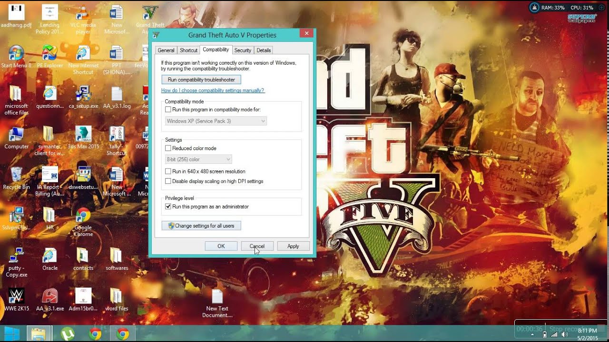
Task: Open the contacts folder
Action: pyautogui.click(x=83, y=259)
